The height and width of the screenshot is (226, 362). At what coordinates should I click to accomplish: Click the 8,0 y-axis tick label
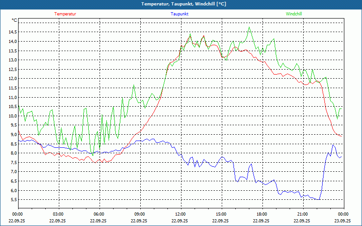[x=13, y=153]
